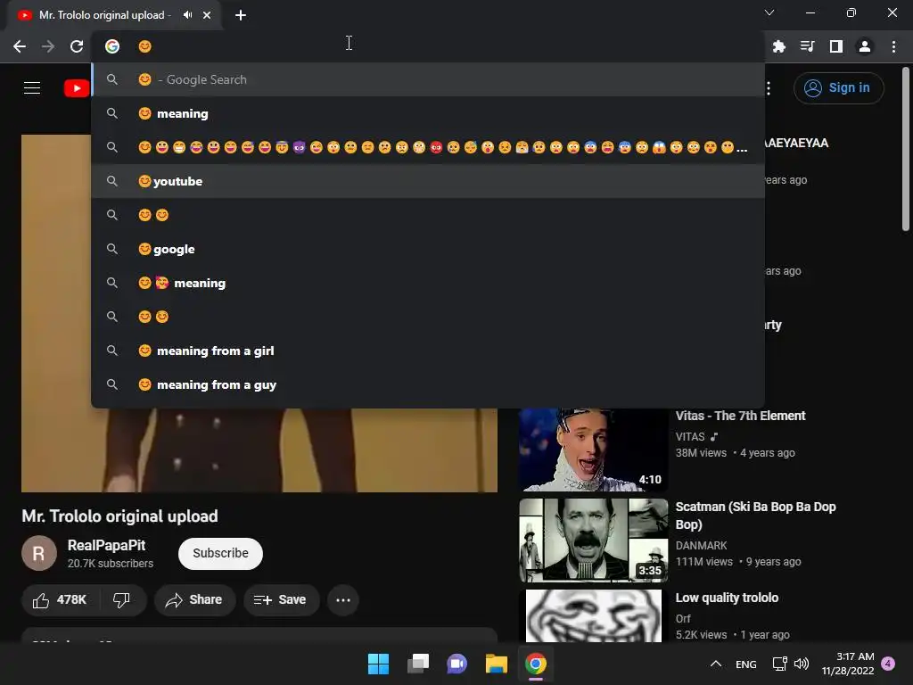Click the forward navigation arrow
This screenshot has height=685, width=913.
click(x=48, y=46)
